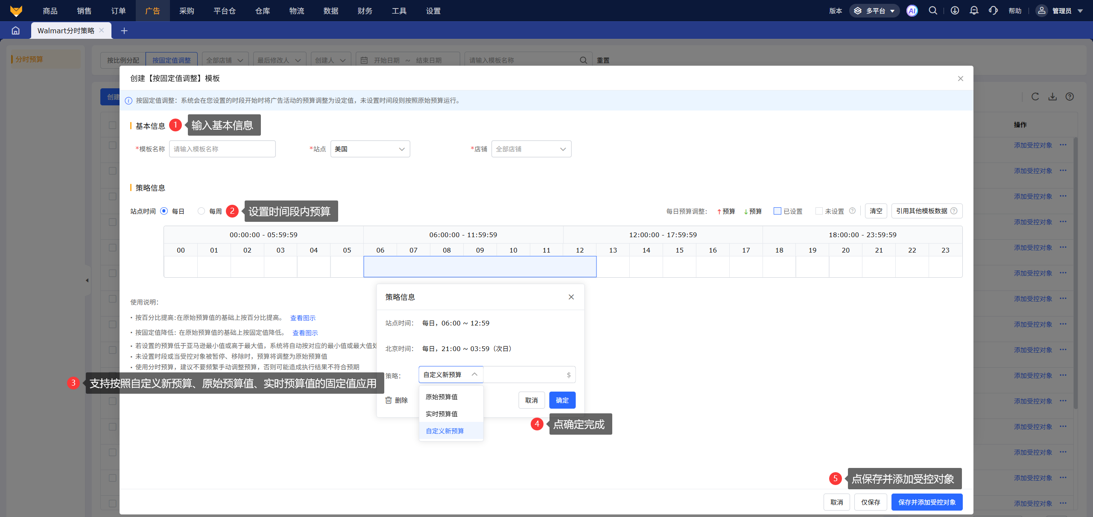Open the notification bell
Screen dimensions: 1093x517
[974, 11]
